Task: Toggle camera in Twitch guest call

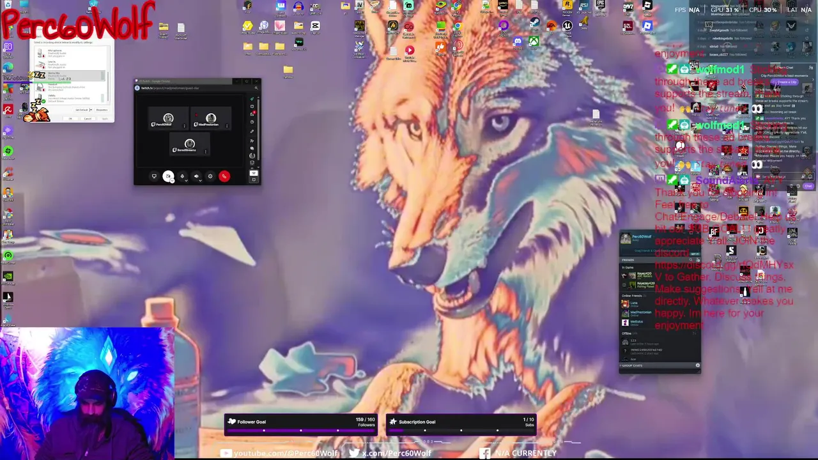Action: [167, 176]
